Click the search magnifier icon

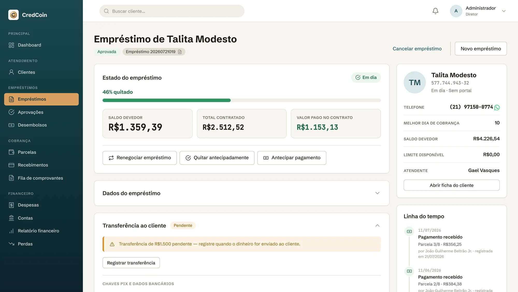click(x=106, y=11)
